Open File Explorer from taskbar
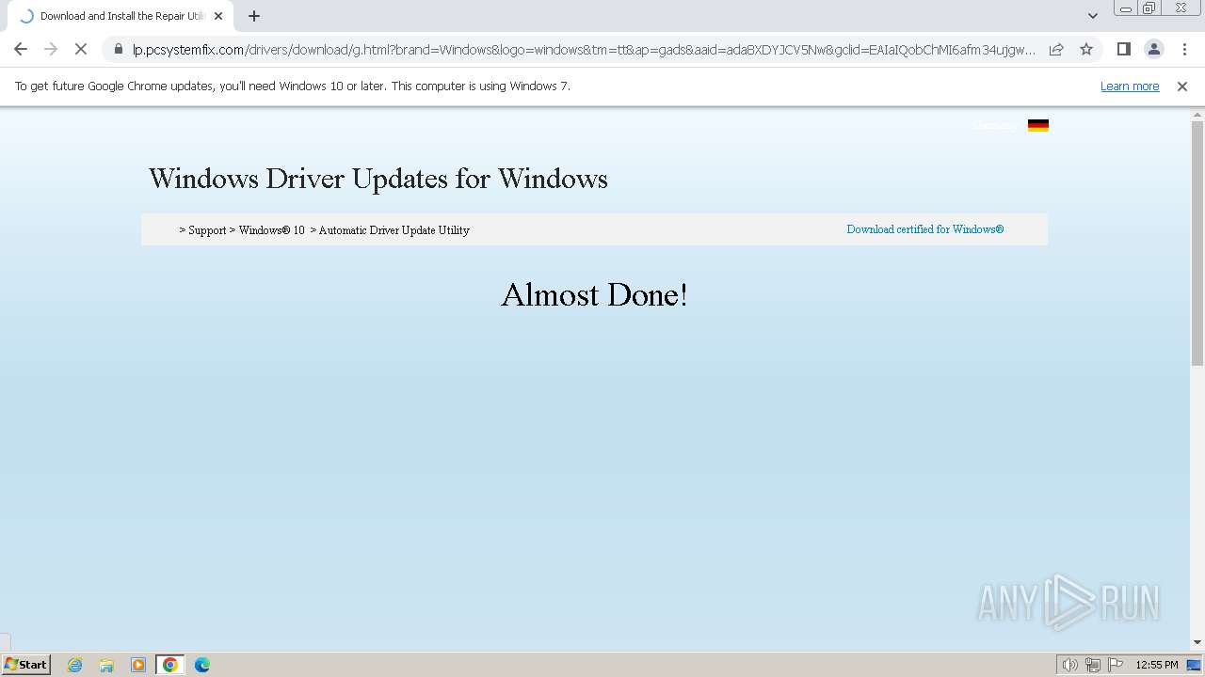Image resolution: width=1205 pixels, height=677 pixels. [x=106, y=665]
